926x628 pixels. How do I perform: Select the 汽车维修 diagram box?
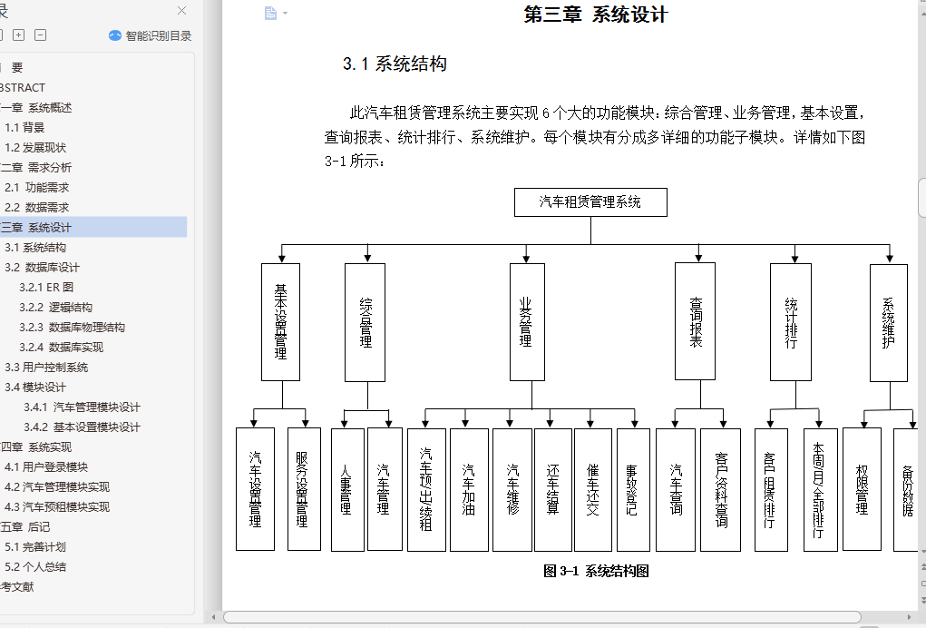pyautogui.click(x=512, y=490)
